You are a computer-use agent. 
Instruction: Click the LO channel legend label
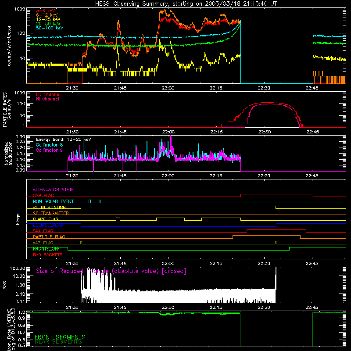(x=48, y=94)
